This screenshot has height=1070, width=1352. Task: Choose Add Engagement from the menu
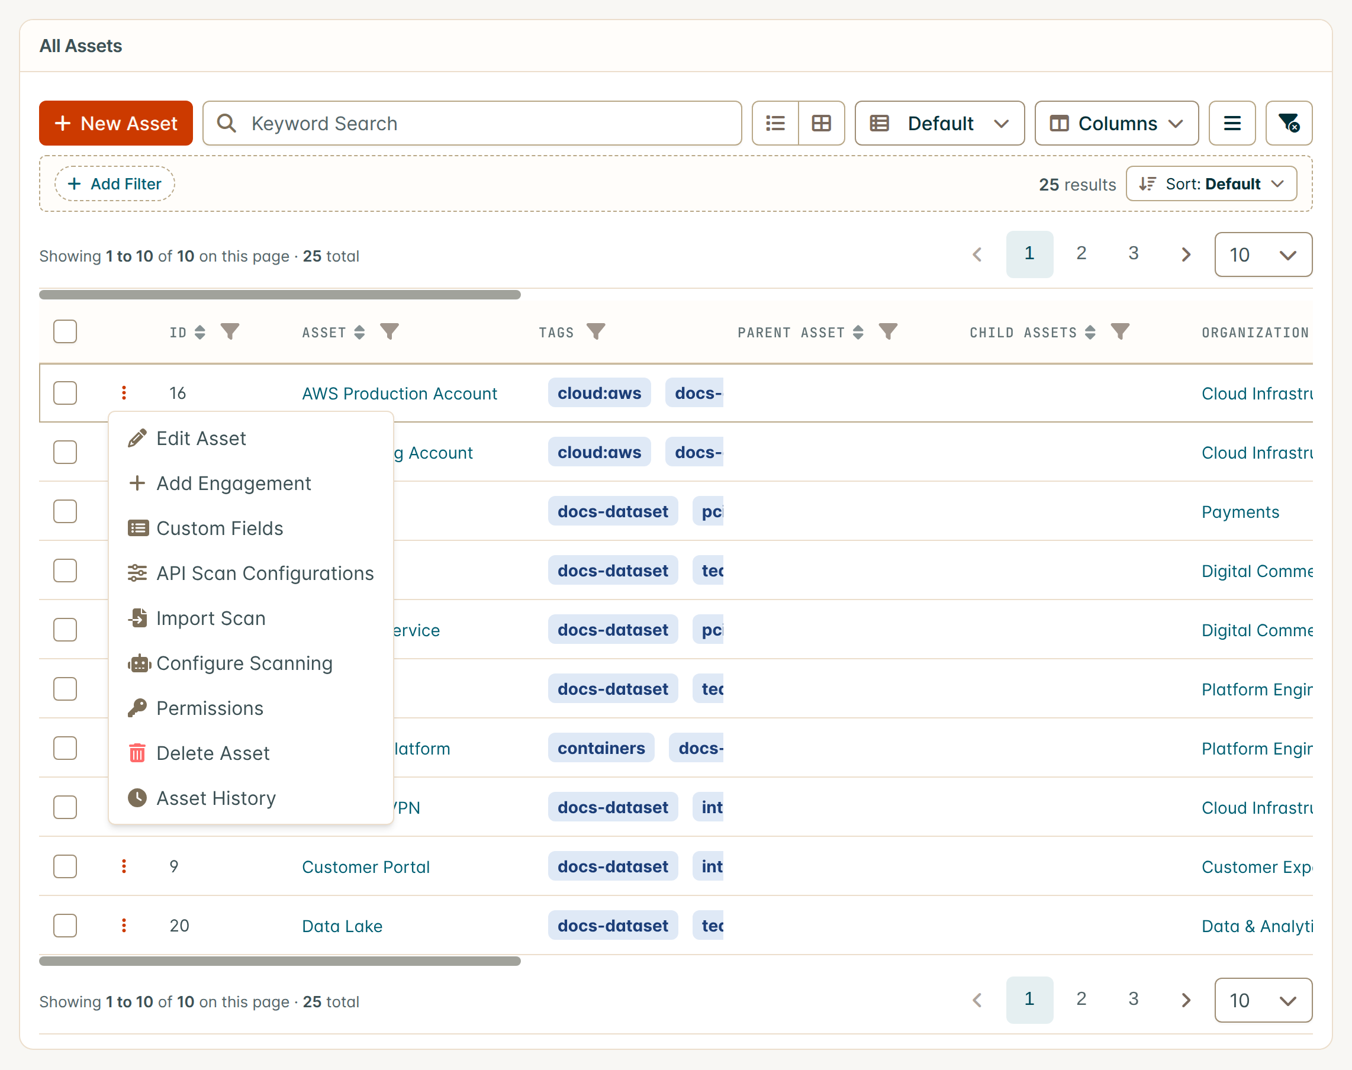[250, 484]
